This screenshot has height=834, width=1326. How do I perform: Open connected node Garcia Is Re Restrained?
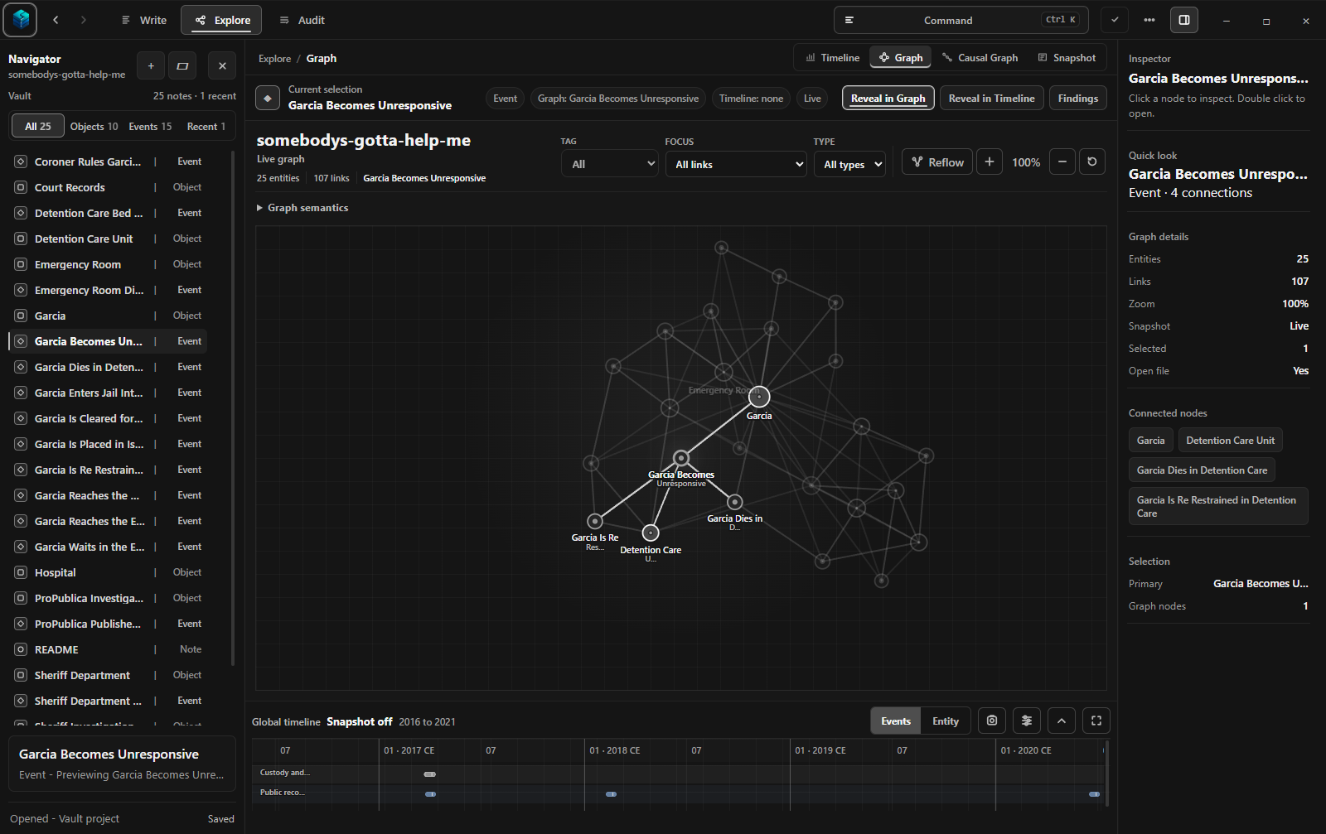click(x=1218, y=506)
